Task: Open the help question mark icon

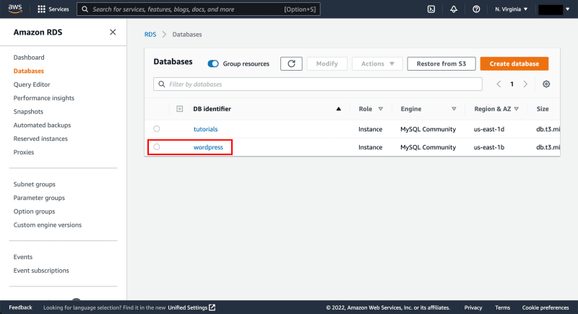Action: [x=476, y=9]
